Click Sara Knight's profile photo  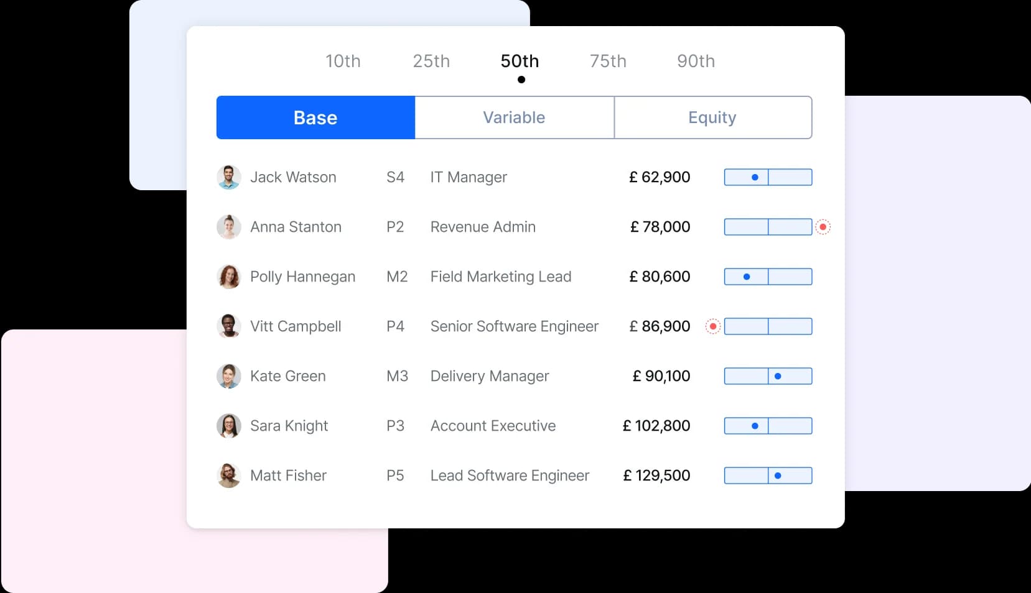(x=229, y=426)
